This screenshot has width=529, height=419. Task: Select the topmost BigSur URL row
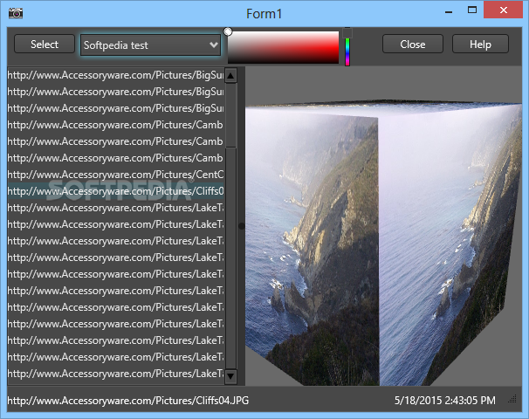point(115,75)
